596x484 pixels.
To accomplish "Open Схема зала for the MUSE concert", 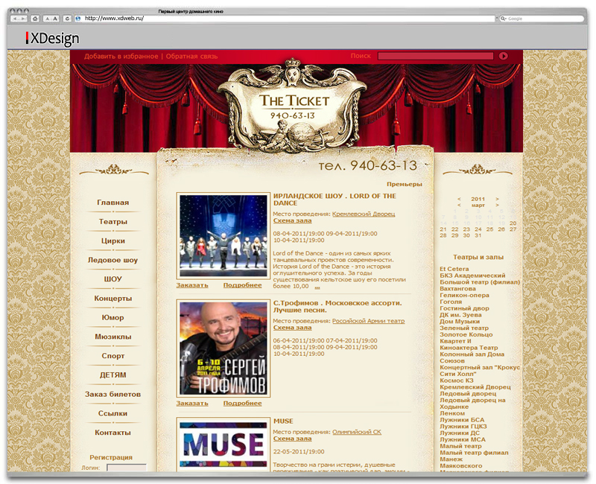I will point(292,439).
